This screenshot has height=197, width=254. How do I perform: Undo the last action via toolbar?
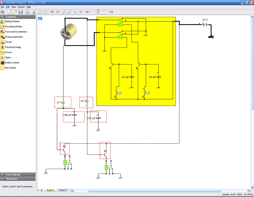point(52,12)
